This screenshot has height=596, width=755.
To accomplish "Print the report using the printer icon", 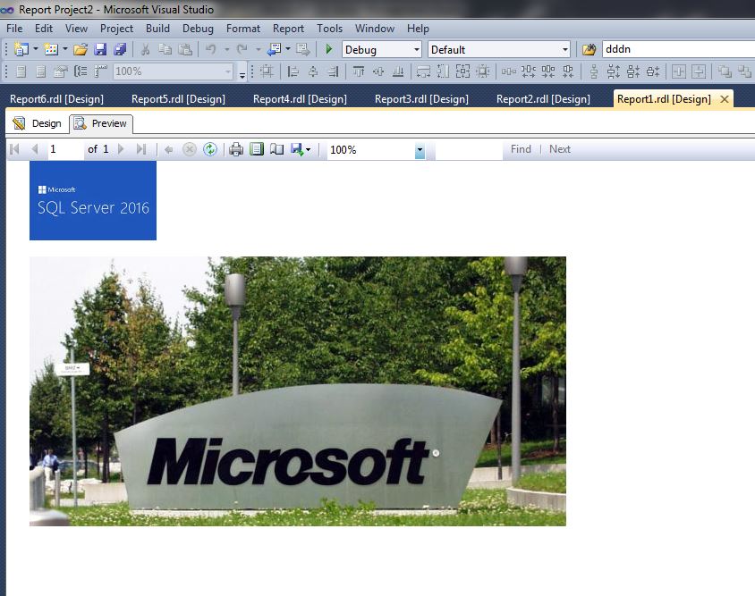I will pos(236,149).
